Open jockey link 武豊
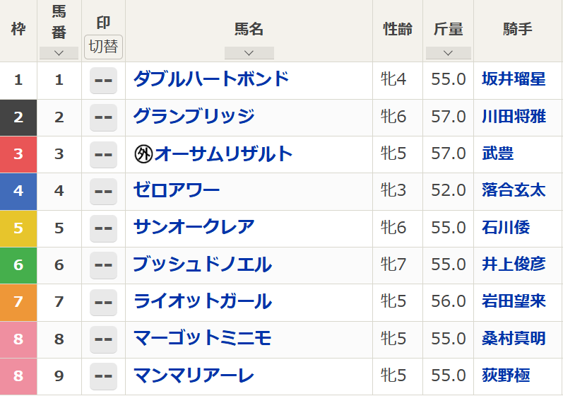The width and height of the screenshot is (563, 396). pos(497,153)
